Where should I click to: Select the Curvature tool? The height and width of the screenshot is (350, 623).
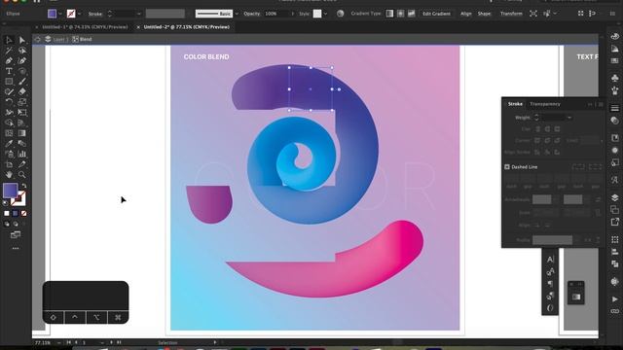tap(22, 60)
